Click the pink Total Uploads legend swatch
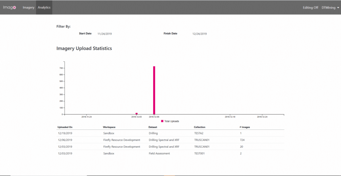341x176 pixels. 162,121
